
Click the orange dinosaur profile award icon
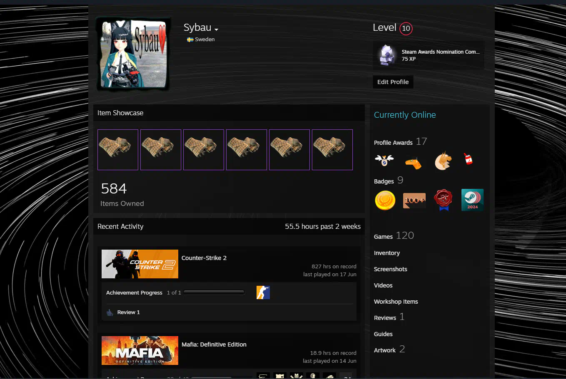pos(414,163)
